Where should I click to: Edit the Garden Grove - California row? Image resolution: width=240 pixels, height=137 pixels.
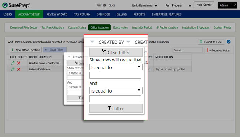13,63
